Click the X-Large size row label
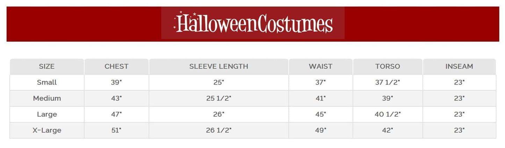The width and height of the screenshot is (505, 148). [47, 130]
